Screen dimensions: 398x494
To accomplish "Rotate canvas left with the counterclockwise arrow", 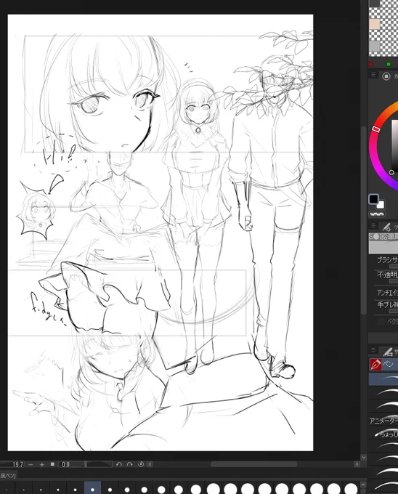I will (x=118, y=464).
